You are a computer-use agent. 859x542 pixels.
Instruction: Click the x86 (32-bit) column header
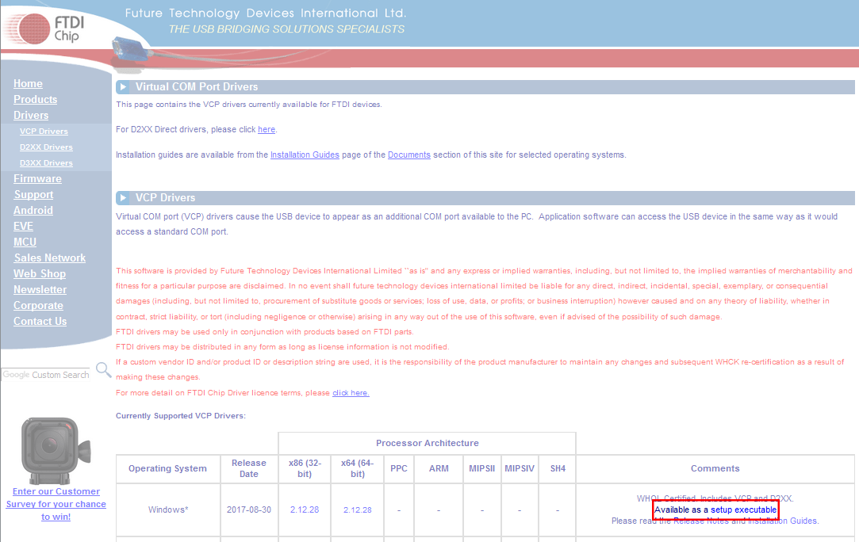point(305,468)
